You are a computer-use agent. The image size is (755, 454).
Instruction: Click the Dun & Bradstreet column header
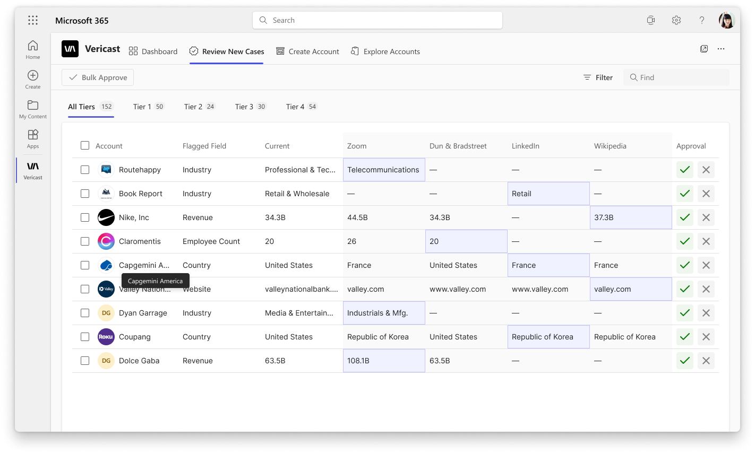tap(458, 146)
